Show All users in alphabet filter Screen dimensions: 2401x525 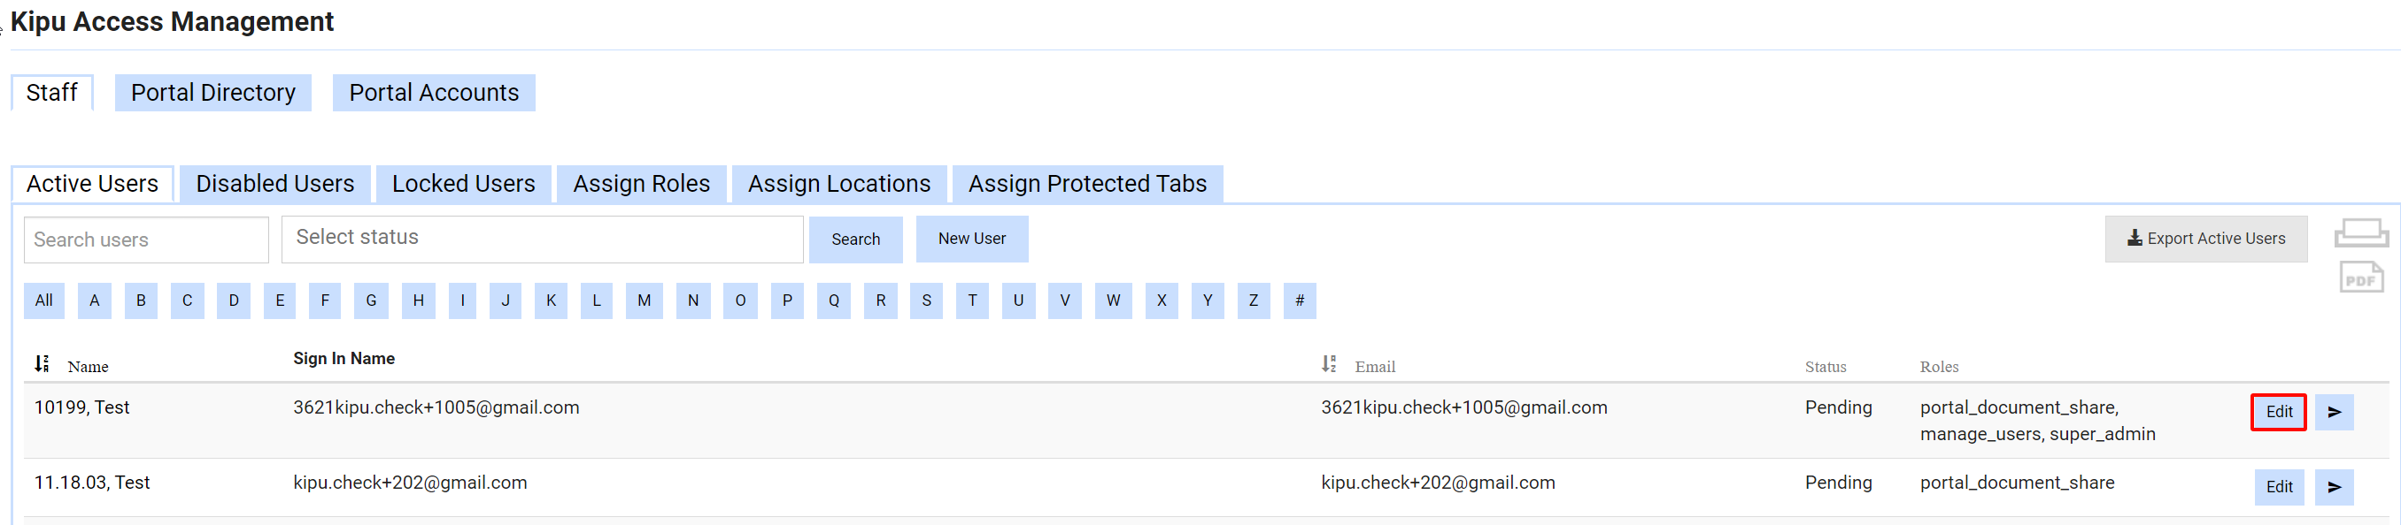click(x=43, y=301)
